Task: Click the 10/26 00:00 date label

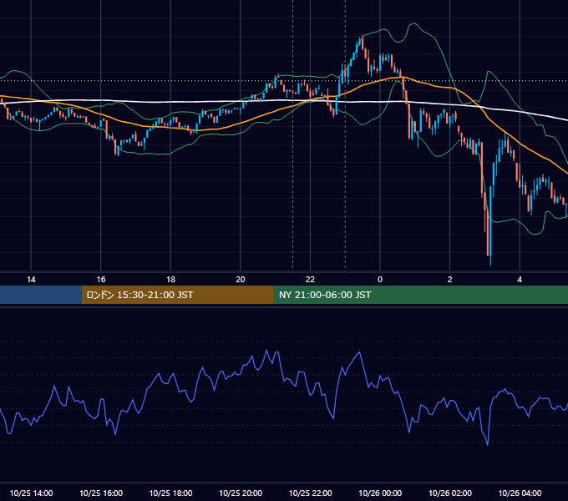Action: point(380,493)
